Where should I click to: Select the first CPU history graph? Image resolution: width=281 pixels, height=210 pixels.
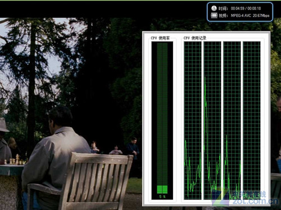tap(193, 120)
